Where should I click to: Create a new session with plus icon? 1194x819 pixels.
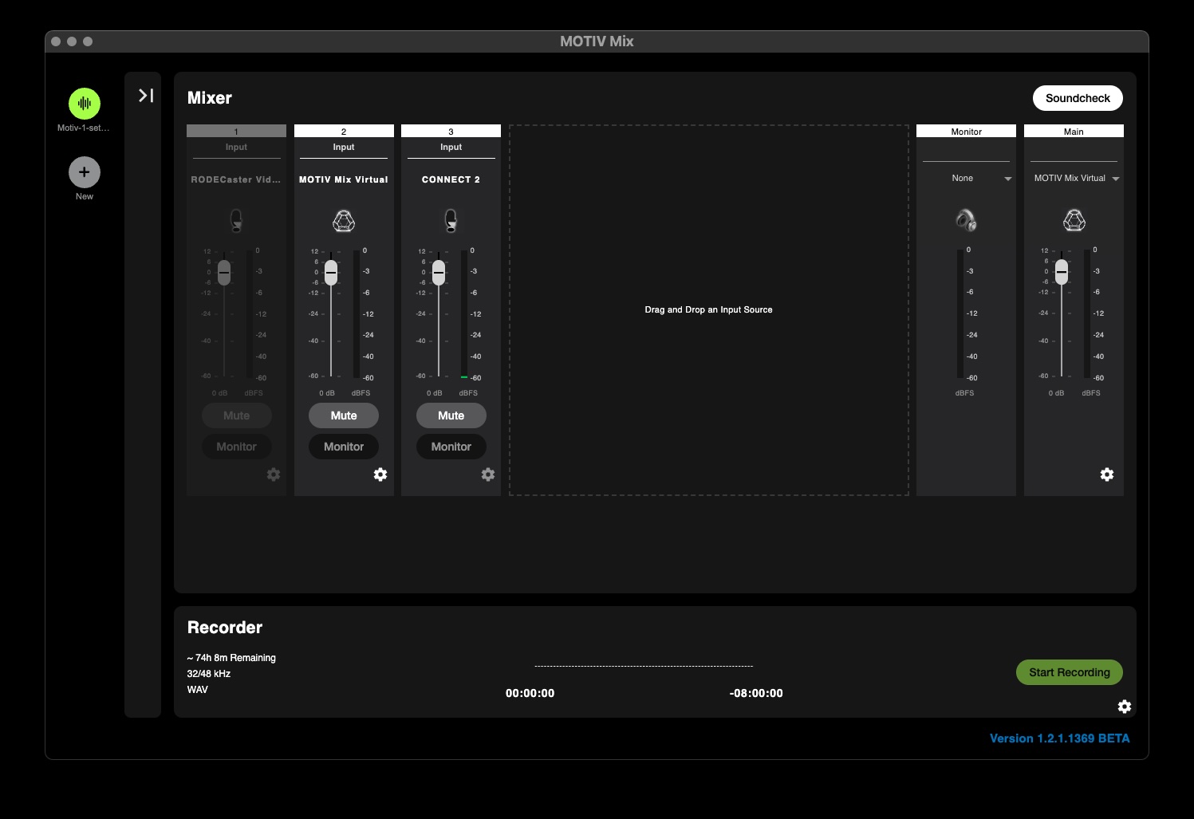click(x=85, y=172)
